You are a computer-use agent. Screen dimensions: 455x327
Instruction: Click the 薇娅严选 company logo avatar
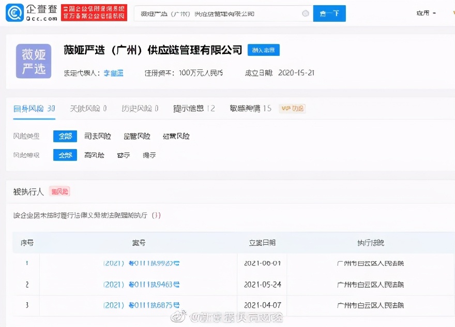point(33,61)
